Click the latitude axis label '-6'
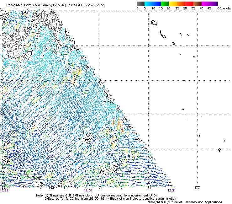The image size is (232, 204). (x=3, y=114)
